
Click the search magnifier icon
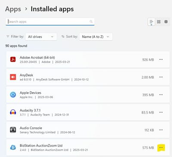click(x=91, y=22)
